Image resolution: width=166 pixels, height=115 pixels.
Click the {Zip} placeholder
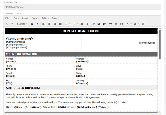9,83
